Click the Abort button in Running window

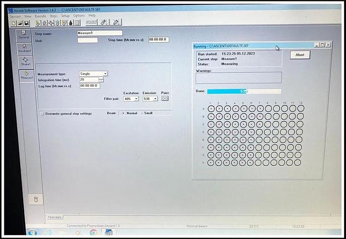[x=300, y=55]
